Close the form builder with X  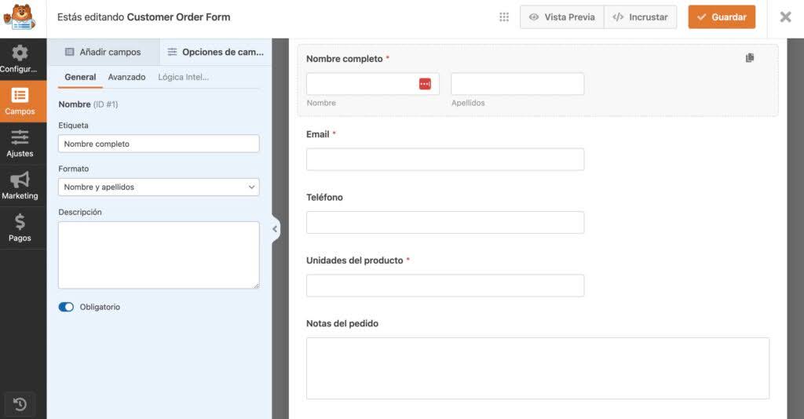pos(785,17)
